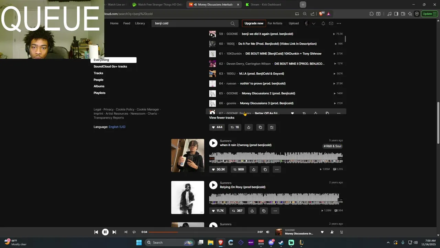
Task: Open Relying On Roxy cover artwork
Action: [x=188, y=197]
